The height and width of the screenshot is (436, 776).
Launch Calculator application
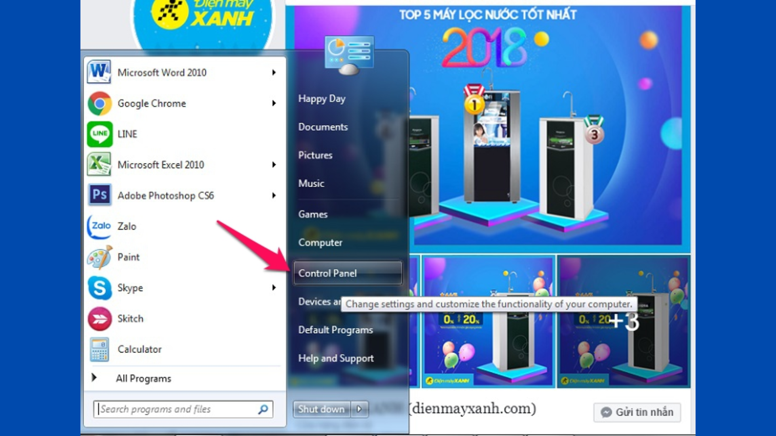click(139, 349)
